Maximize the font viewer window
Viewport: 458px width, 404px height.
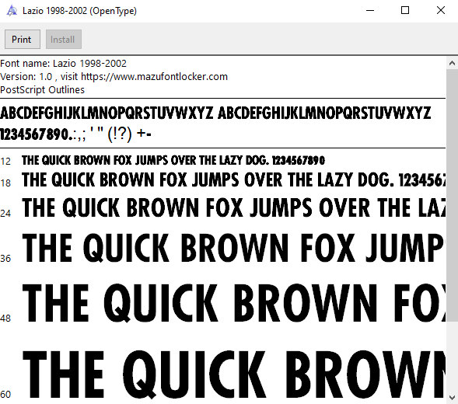[405, 11]
